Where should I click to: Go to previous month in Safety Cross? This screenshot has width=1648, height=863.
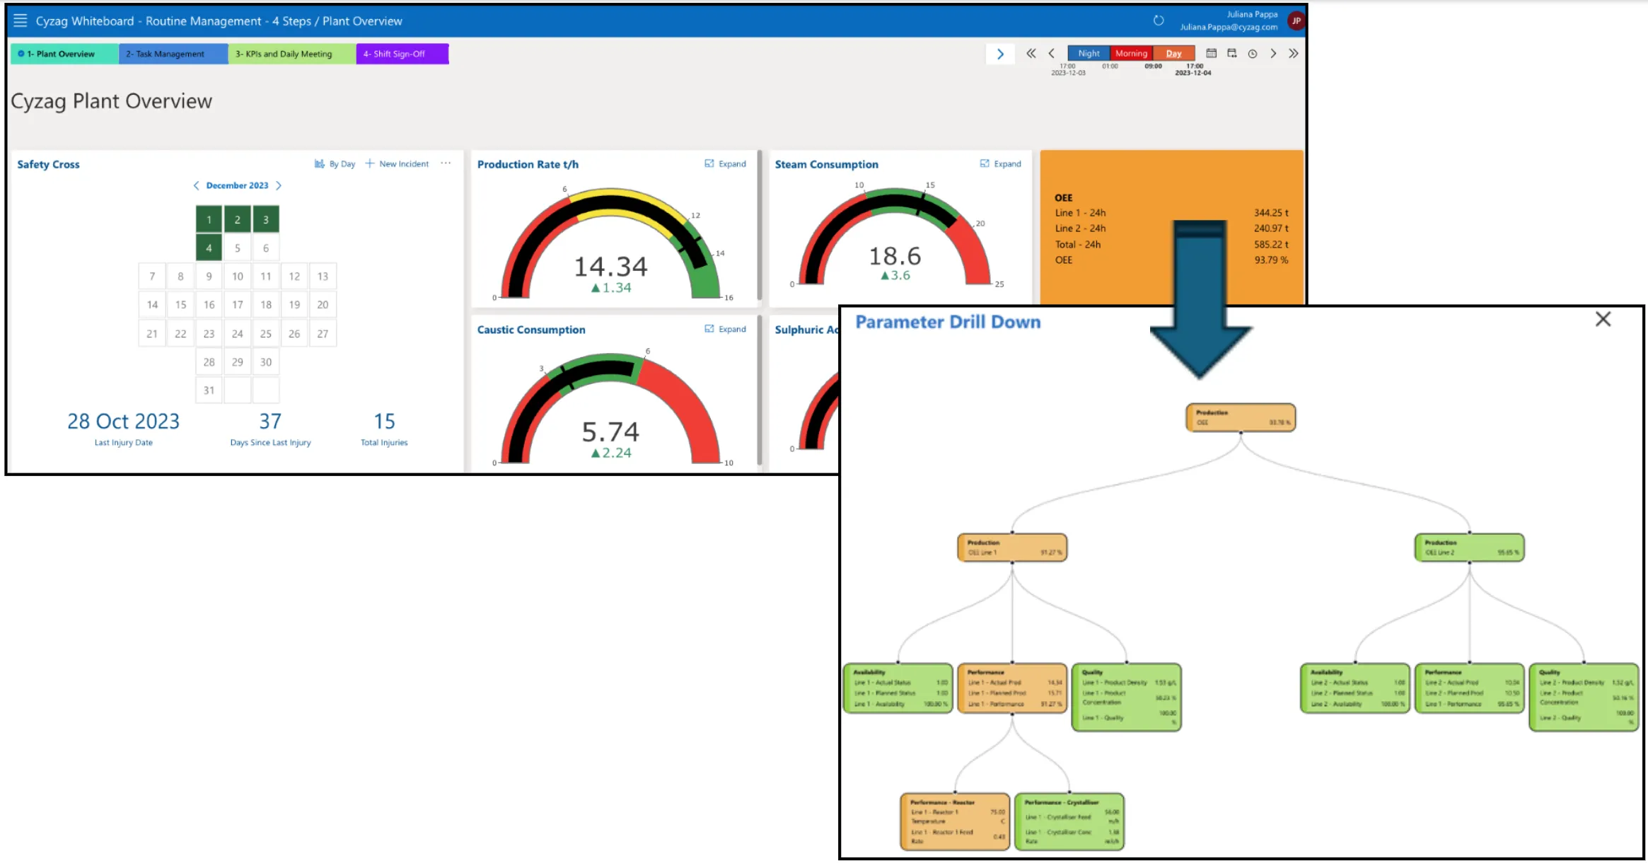pos(196,185)
